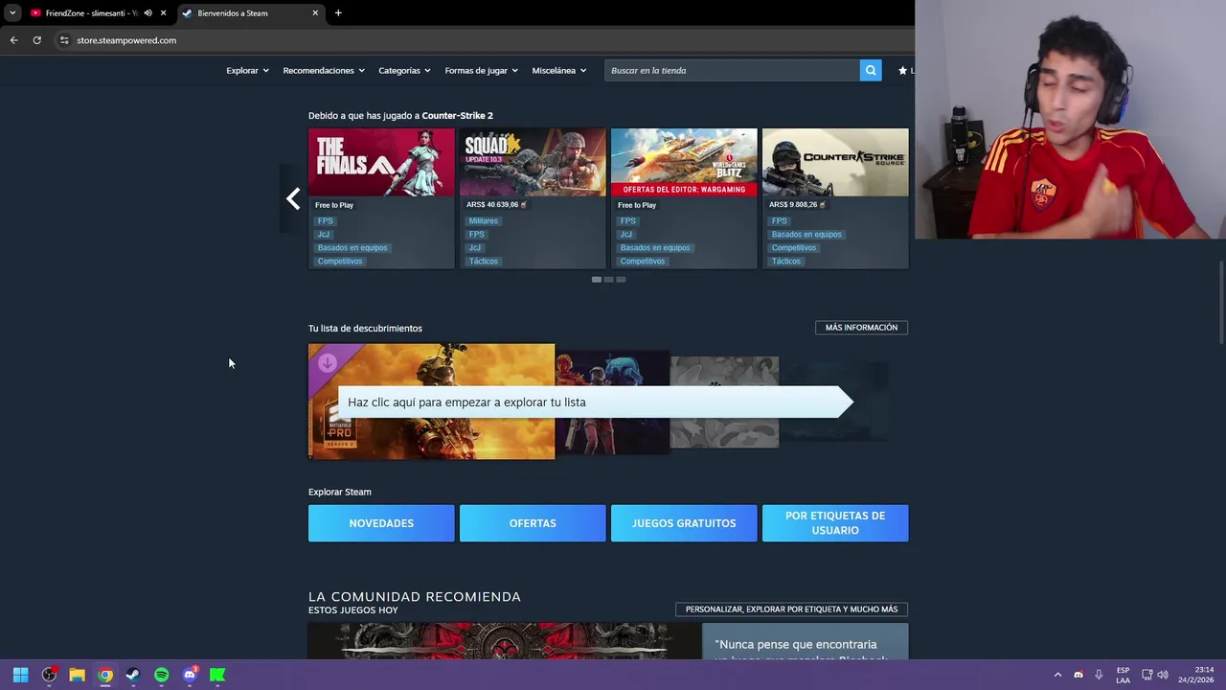Select the third carousel page dot

[621, 279]
